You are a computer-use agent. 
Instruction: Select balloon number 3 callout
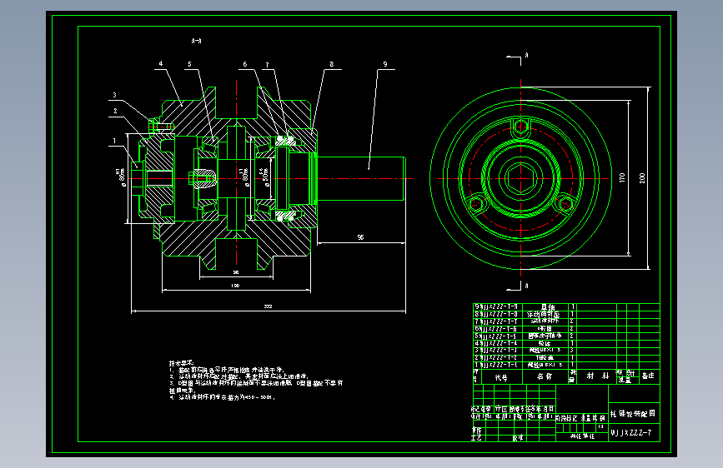click(x=115, y=96)
